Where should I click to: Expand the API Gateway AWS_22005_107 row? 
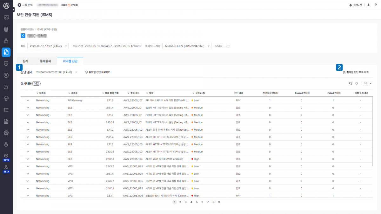pos(28,101)
